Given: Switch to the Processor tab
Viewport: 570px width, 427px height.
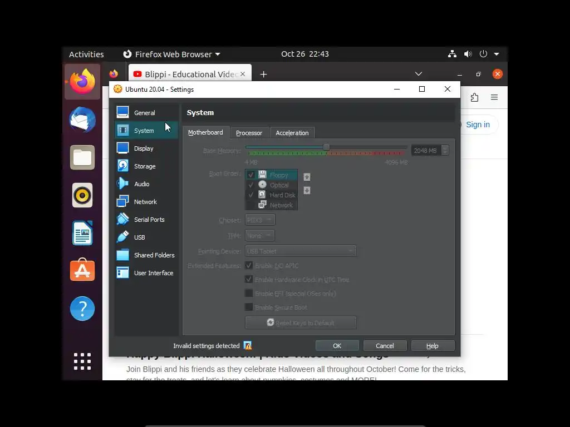Looking at the screenshot, I should click(x=249, y=133).
